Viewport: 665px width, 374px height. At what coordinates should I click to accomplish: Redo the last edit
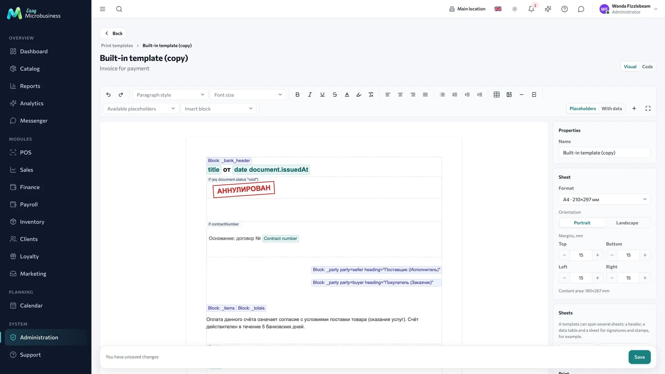point(121,95)
